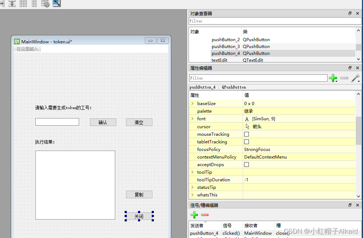Screen dimensions: 363x238
Task: Expand the baseSize property
Action: coord(193,104)
